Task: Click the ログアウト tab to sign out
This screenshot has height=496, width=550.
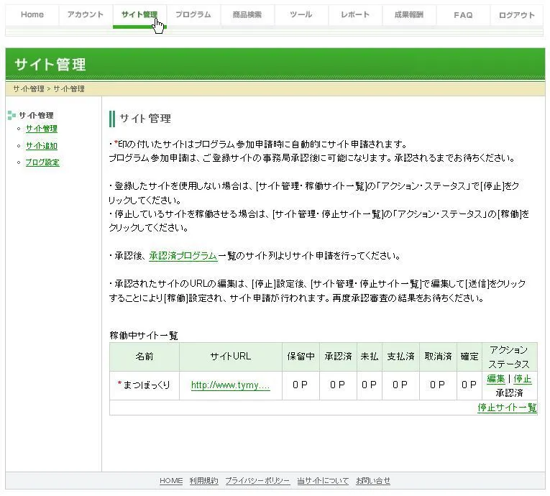Action: 517,15
